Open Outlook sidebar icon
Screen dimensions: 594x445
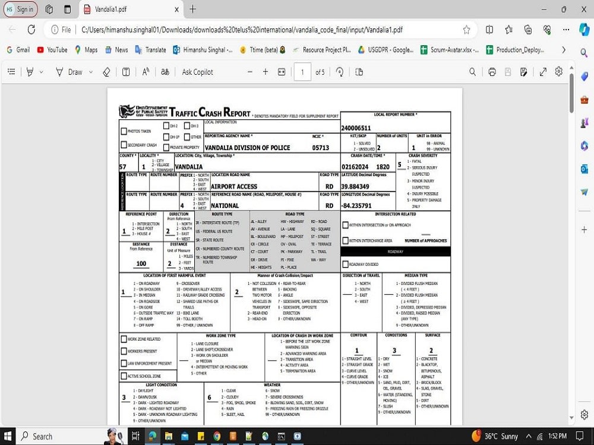coord(584,169)
